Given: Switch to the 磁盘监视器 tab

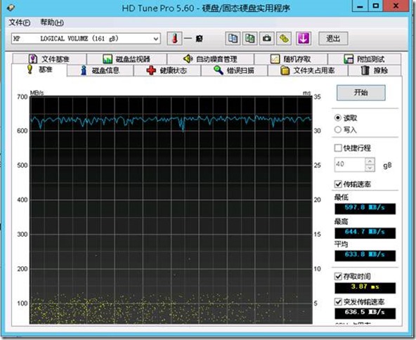Looking at the screenshot, I should point(126,59).
